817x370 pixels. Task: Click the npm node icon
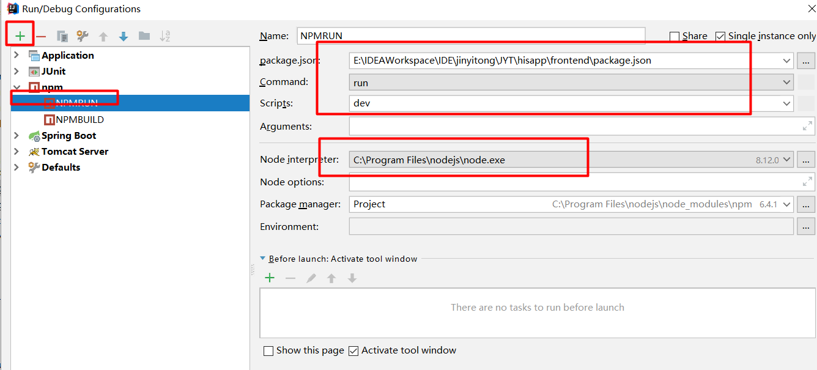point(34,87)
